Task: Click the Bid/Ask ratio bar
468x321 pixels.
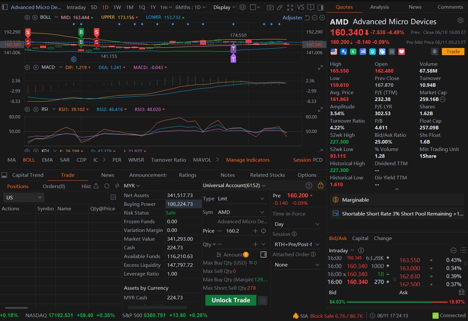Action: (397, 302)
